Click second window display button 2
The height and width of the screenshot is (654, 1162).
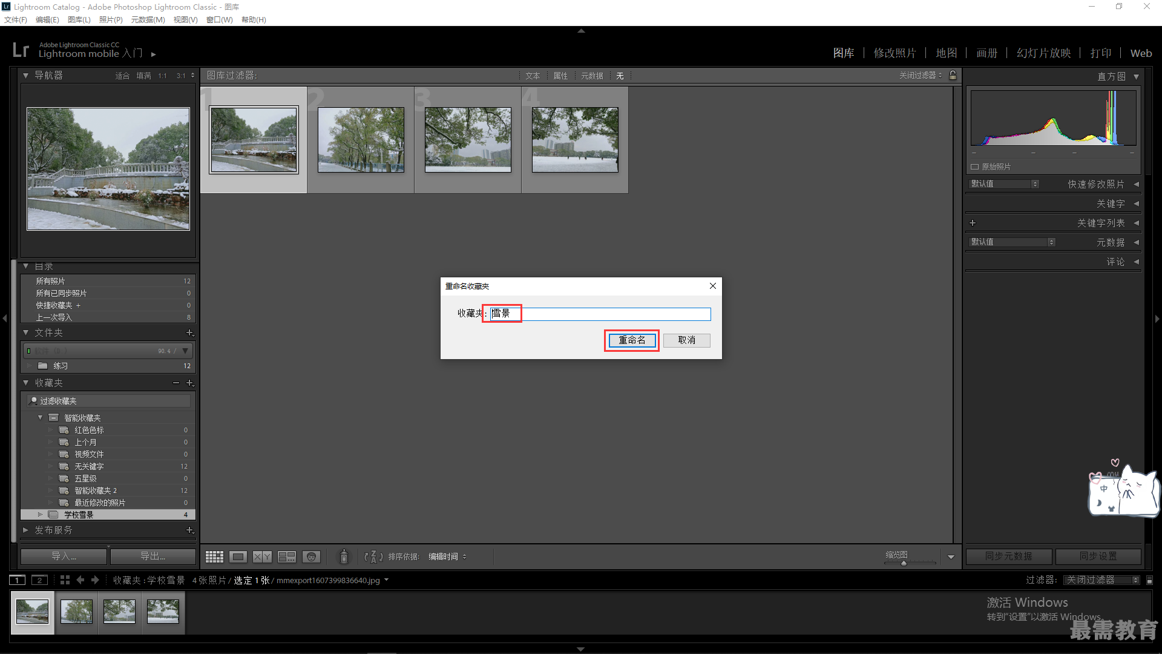coord(39,580)
